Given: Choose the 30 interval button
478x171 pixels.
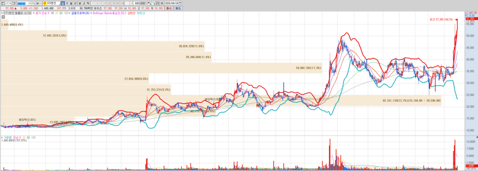Looking at the screenshot, I should (114, 3).
